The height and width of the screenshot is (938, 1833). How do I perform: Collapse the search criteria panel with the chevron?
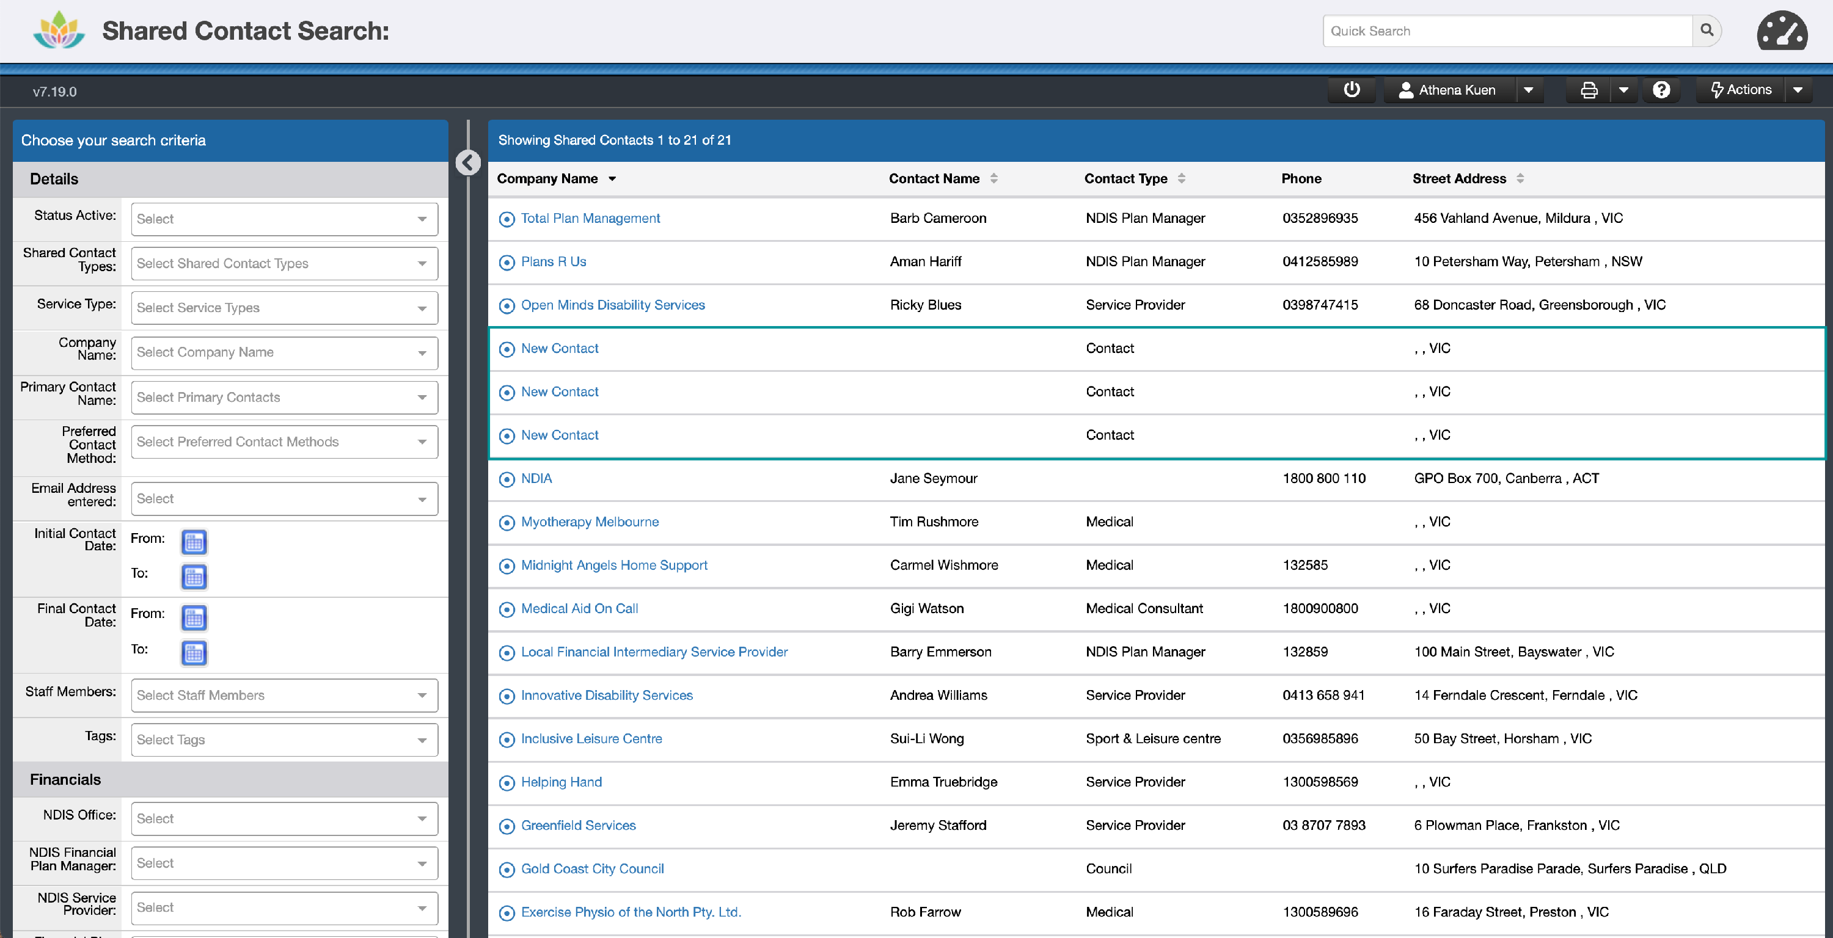(468, 162)
